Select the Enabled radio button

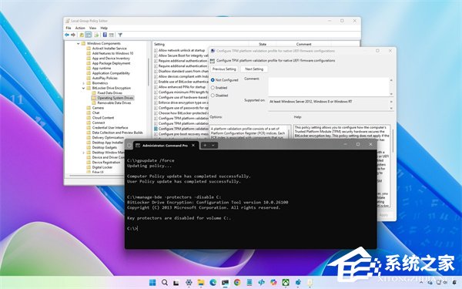[213, 88]
